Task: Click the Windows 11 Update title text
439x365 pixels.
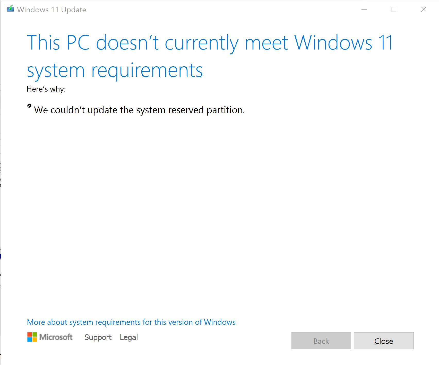Action: pyautogui.click(x=51, y=10)
